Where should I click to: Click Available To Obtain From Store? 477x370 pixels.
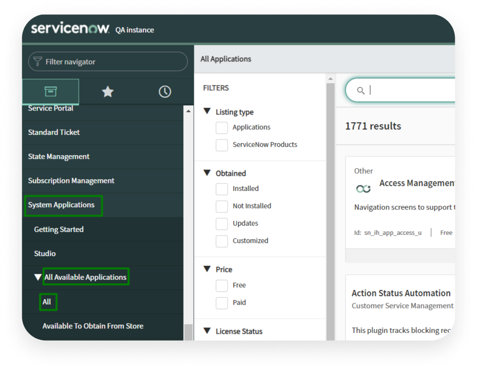coord(93,326)
